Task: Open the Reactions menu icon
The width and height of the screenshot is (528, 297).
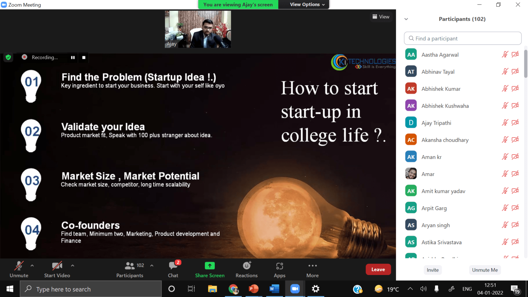Action: pos(246,266)
